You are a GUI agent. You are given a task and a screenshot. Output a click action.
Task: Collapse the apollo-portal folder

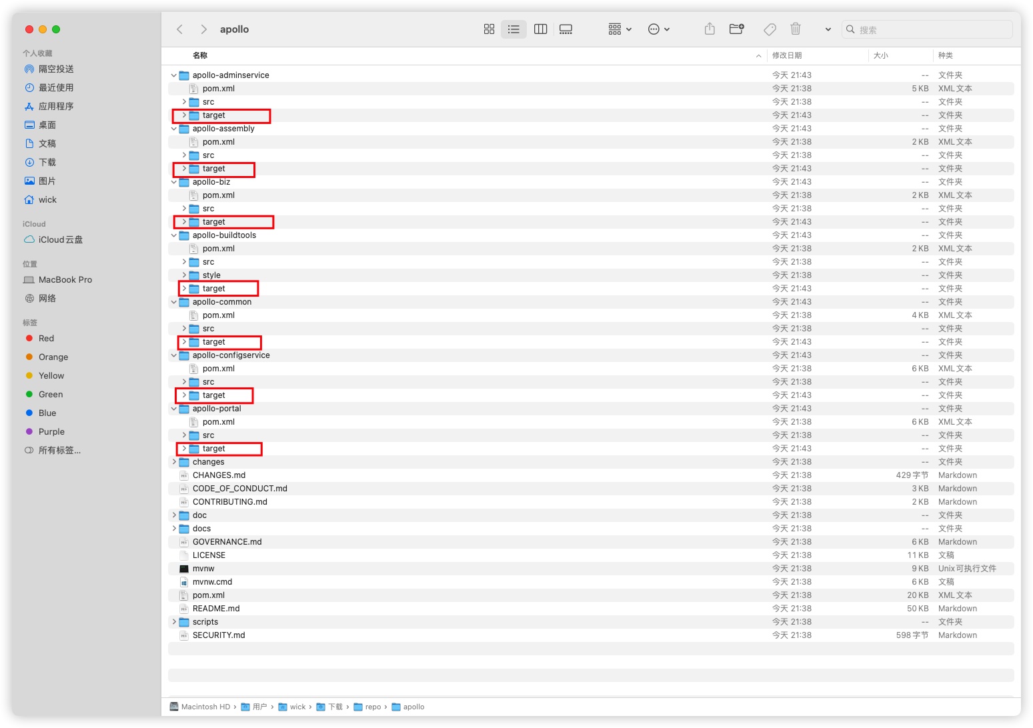coord(174,409)
